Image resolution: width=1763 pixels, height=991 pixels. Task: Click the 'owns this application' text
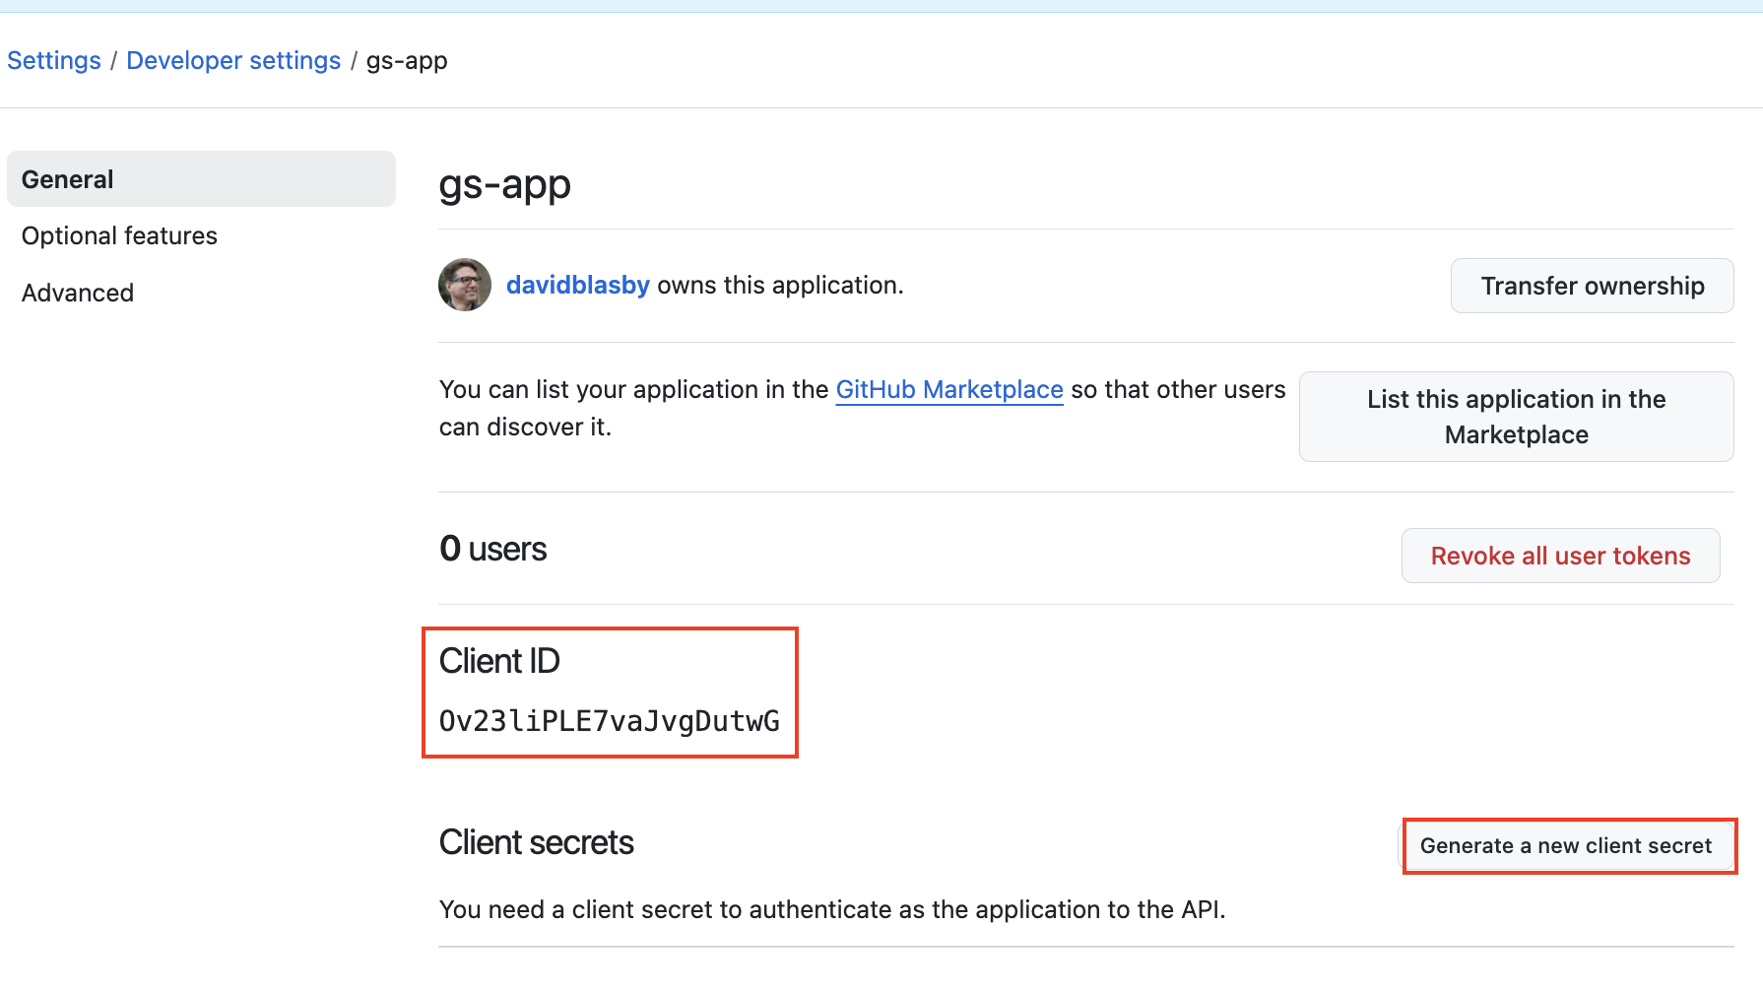780,286
